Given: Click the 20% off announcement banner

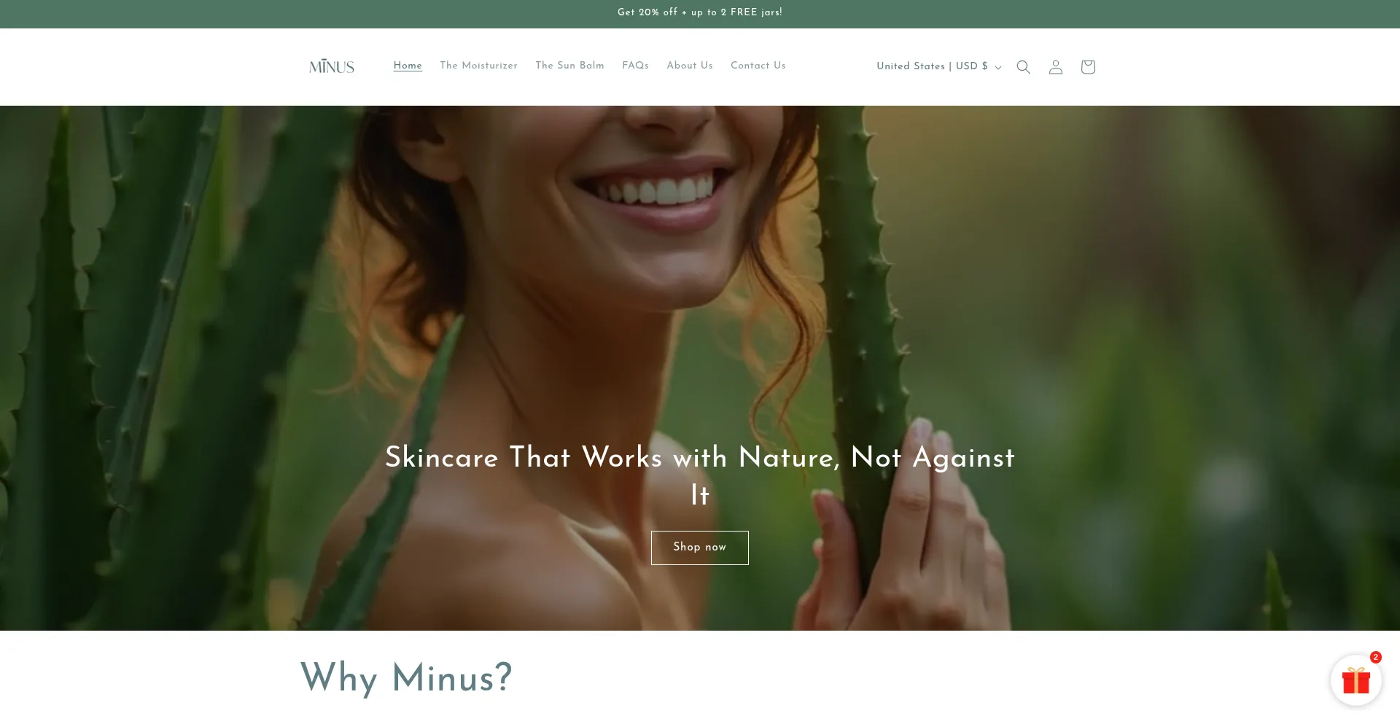Looking at the screenshot, I should [x=700, y=12].
